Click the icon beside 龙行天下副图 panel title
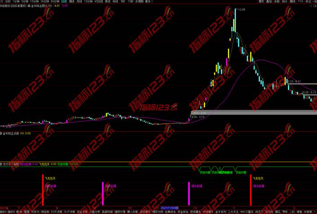The height and width of the screenshot is (214, 317). pyautogui.click(x=1, y=164)
